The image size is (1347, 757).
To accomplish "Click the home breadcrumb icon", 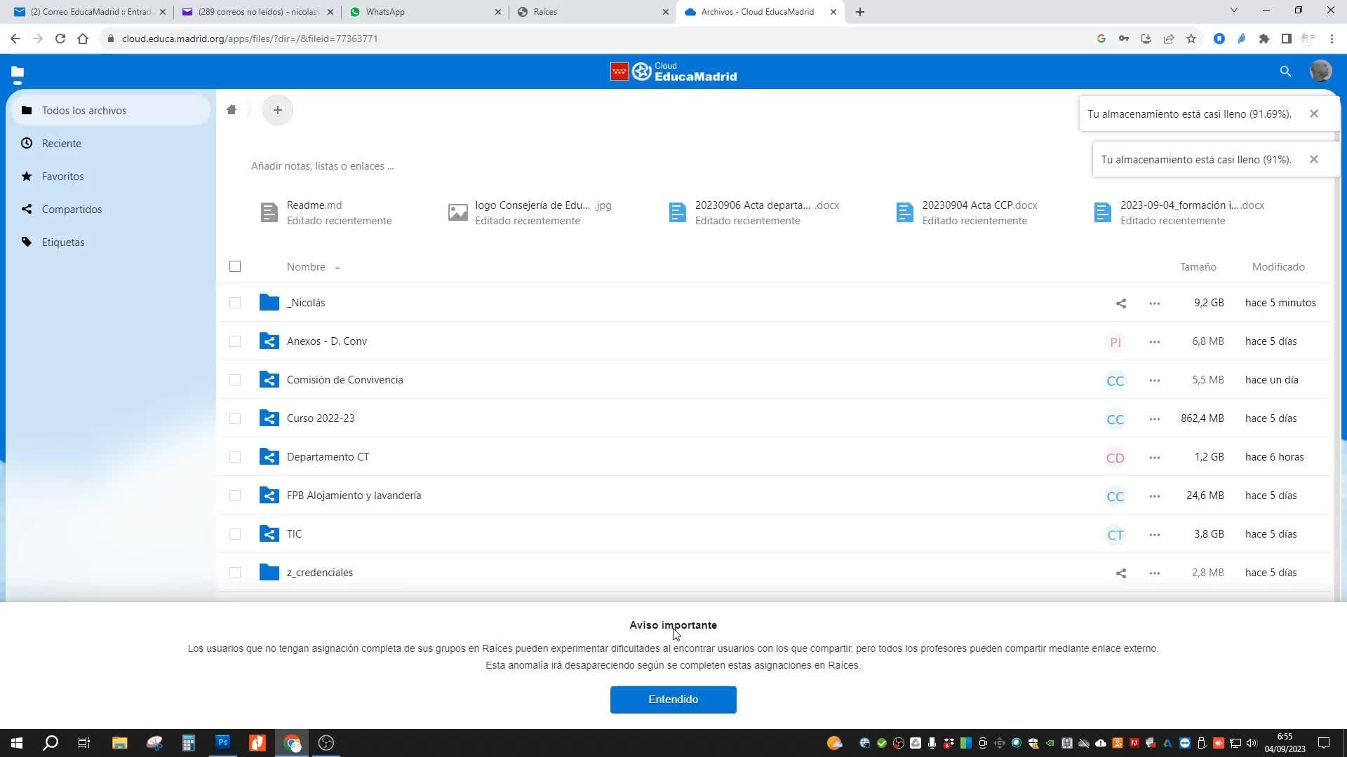I will click(x=232, y=109).
